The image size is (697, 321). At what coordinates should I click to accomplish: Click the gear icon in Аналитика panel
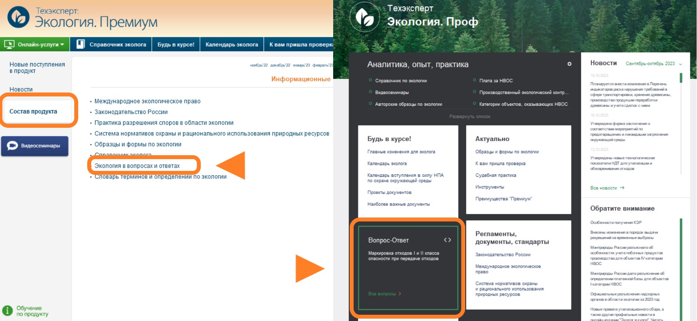[569, 64]
